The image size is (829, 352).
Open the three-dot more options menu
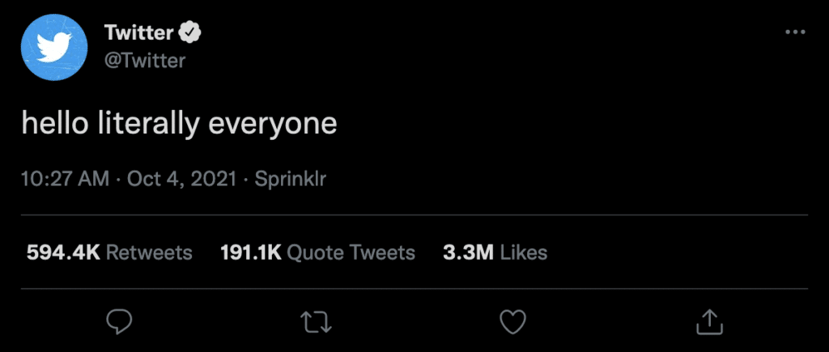tap(795, 32)
